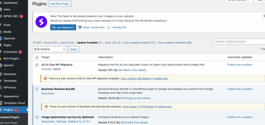Show All plugins filter
Image resolution: width=265 pixels, height=125 pixels.
pyautogui.click(x=34, y=43)
